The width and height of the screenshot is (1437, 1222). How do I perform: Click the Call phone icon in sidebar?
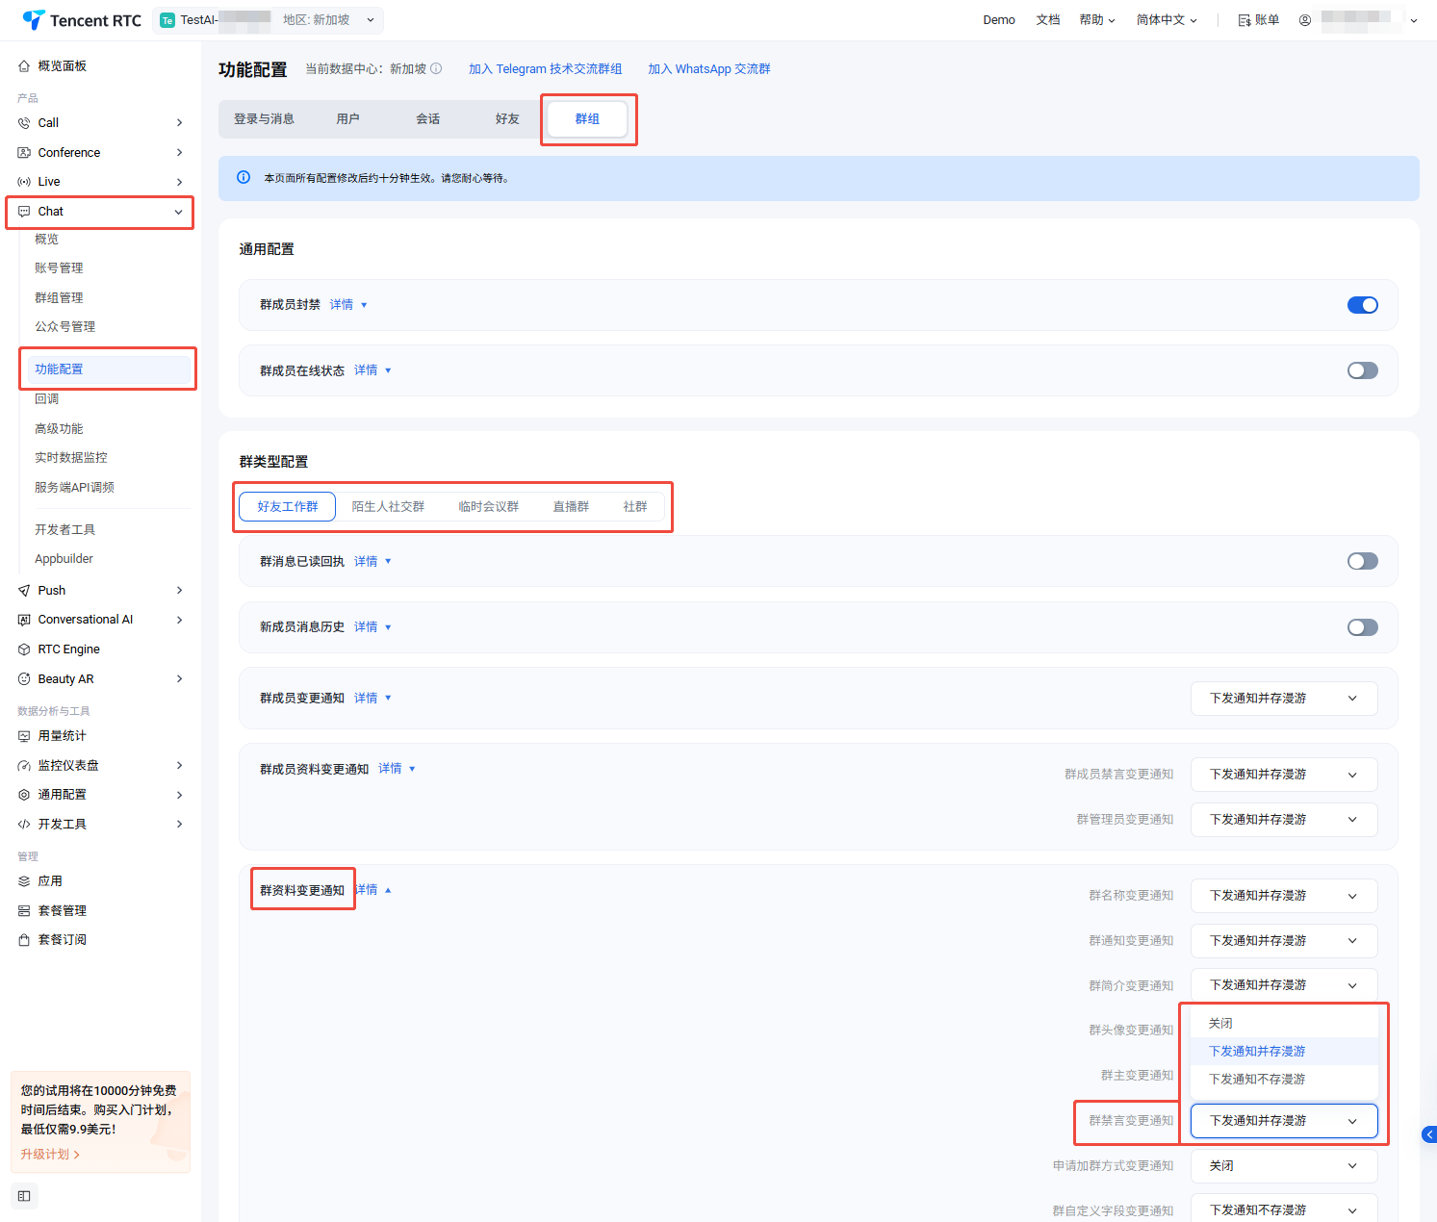point(24,123)
